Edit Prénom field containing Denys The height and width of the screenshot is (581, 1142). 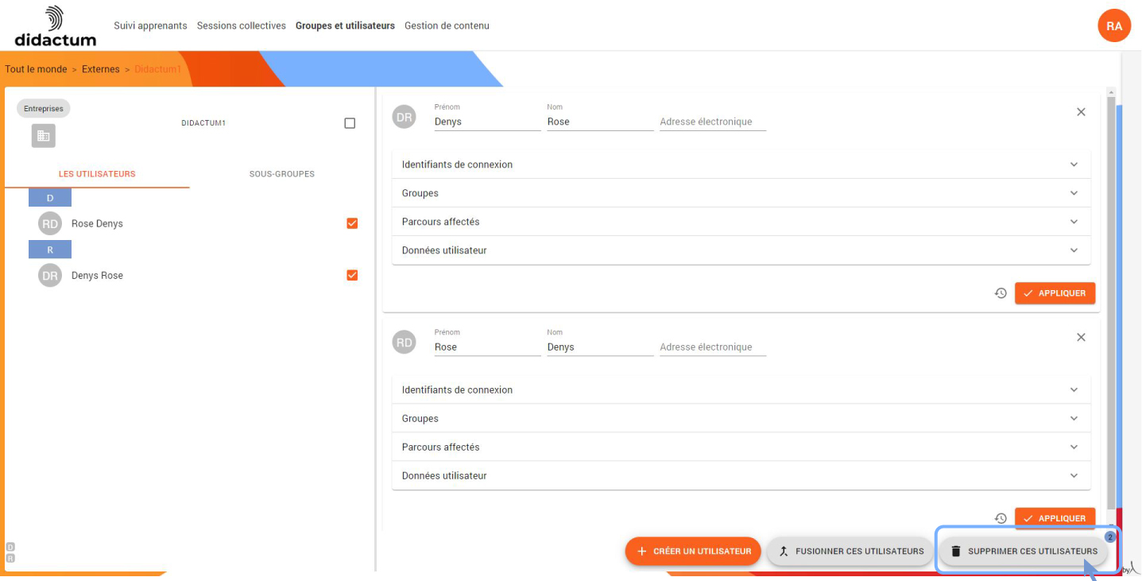click(487, 122)
